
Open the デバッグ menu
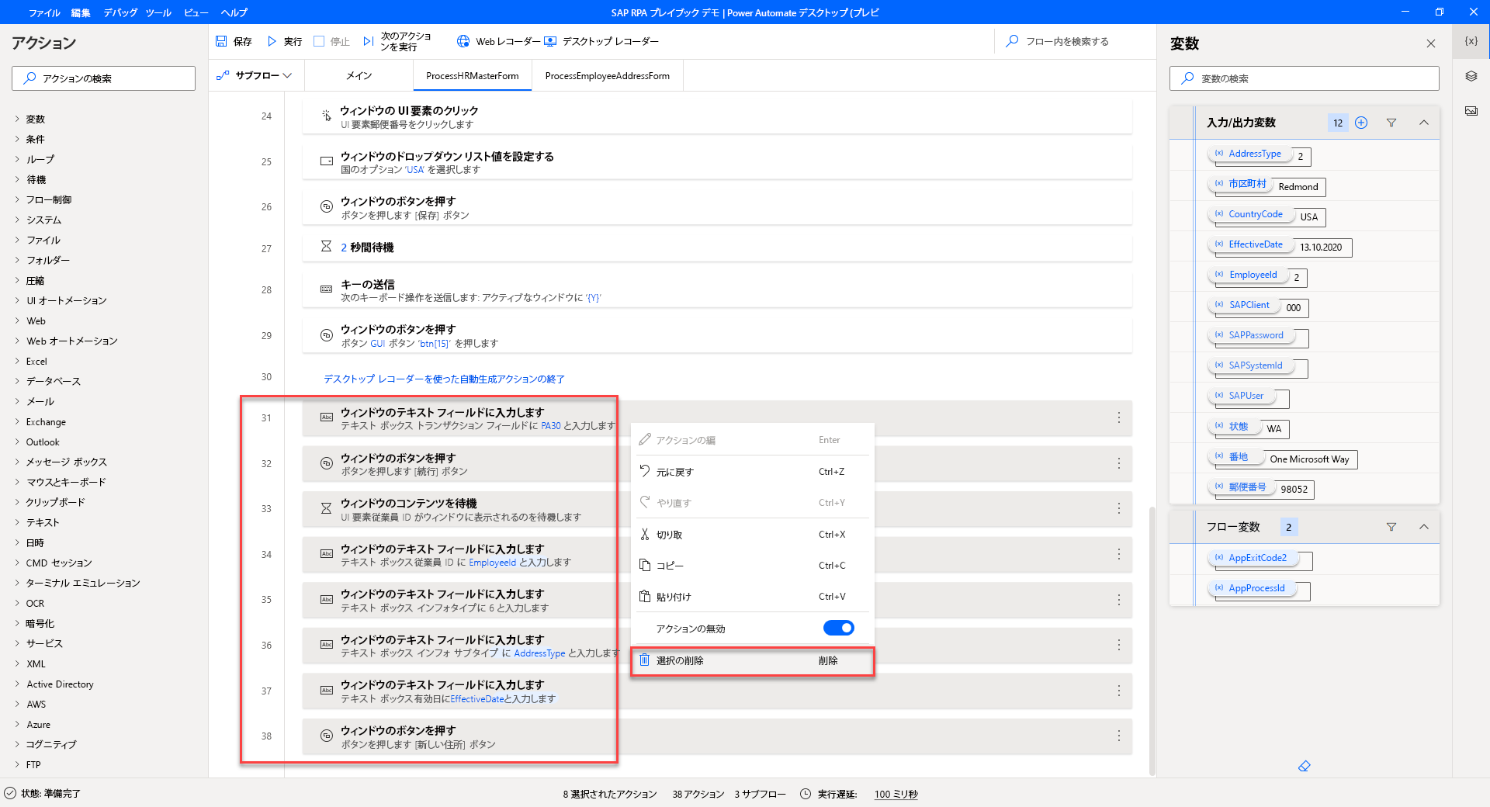click(x=120, y=12)
